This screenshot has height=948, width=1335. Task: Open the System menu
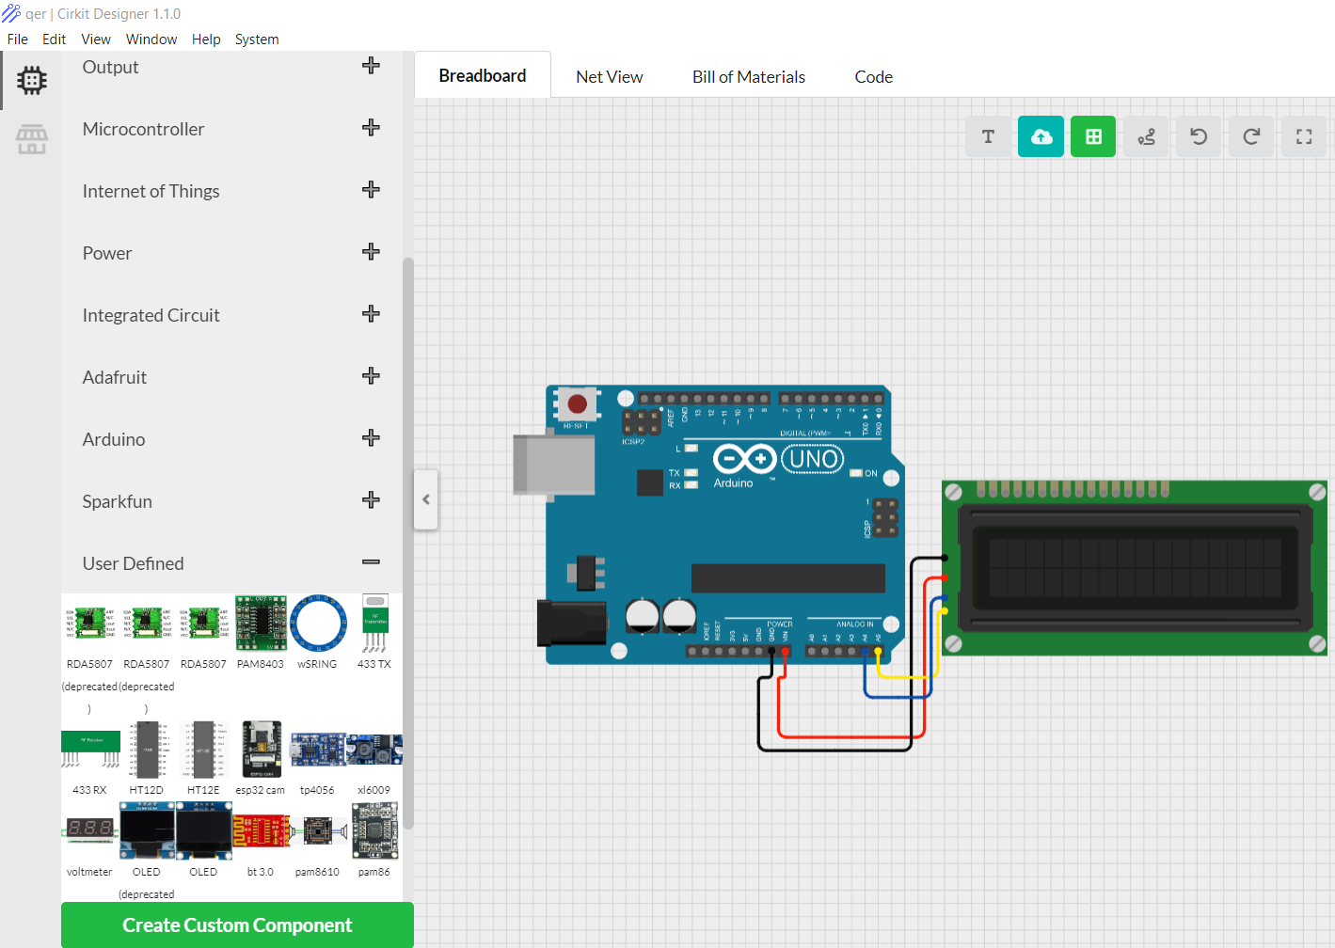pos(257,39)
